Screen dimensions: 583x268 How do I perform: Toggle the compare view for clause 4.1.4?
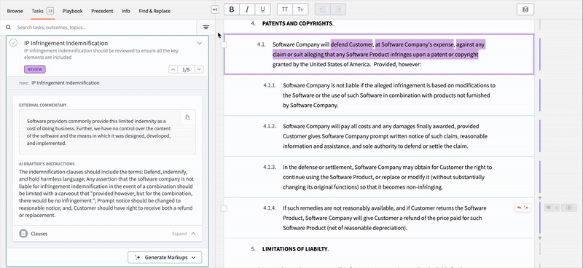(x=569, y=208)
